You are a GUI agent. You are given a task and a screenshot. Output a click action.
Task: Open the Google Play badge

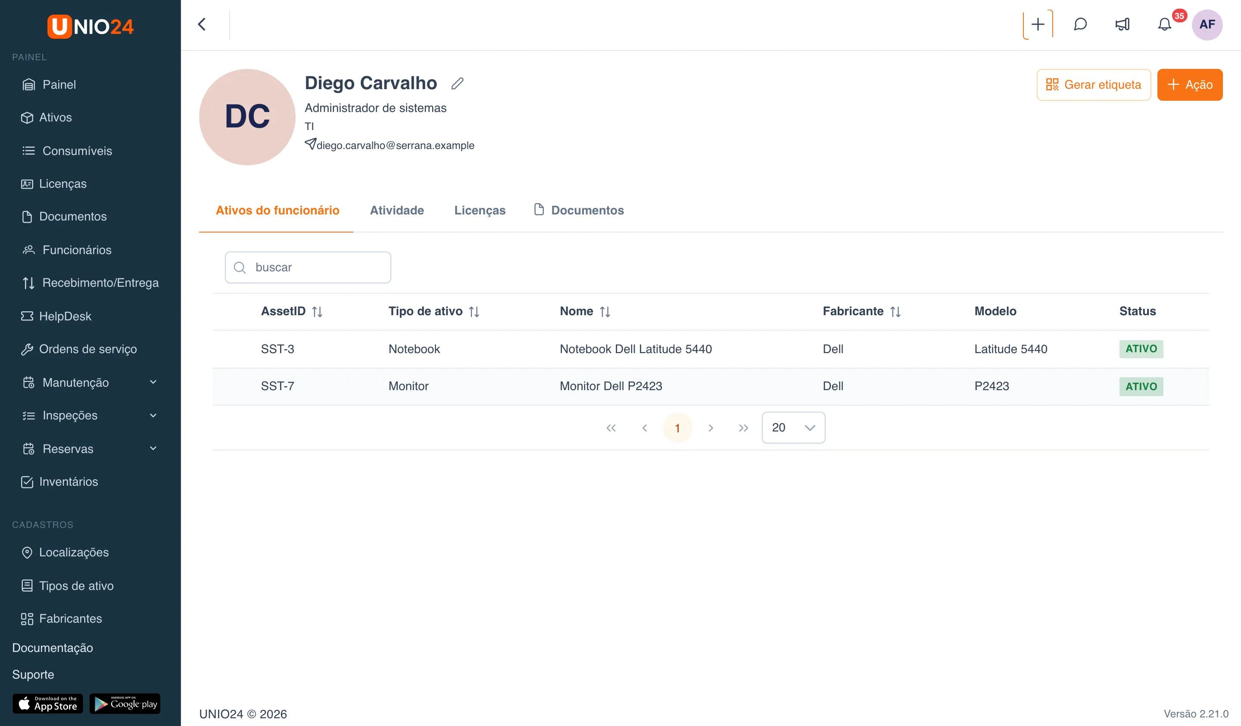pos(125,703)
